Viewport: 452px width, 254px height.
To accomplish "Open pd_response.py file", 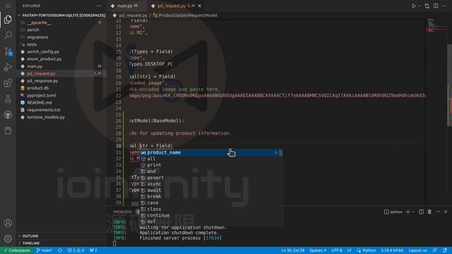I will coord(42,80).
